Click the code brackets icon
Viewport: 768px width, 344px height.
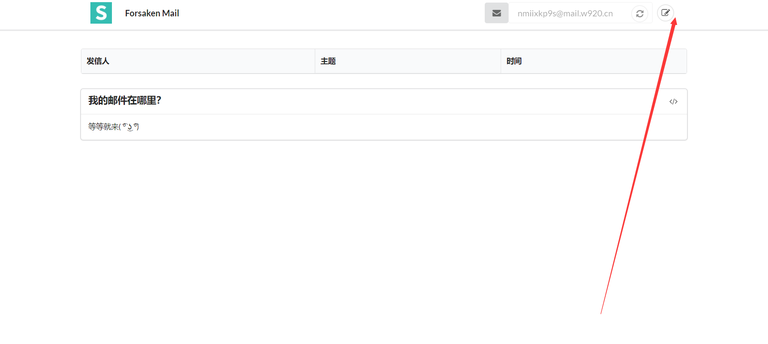(x=673, y=101)
